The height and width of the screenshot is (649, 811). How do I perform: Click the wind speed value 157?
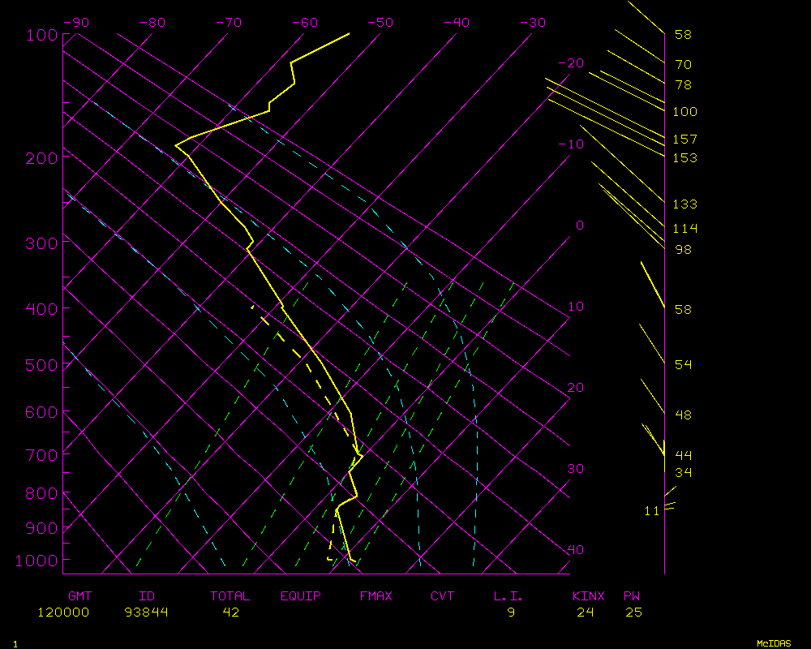click(x=684, y=140)
